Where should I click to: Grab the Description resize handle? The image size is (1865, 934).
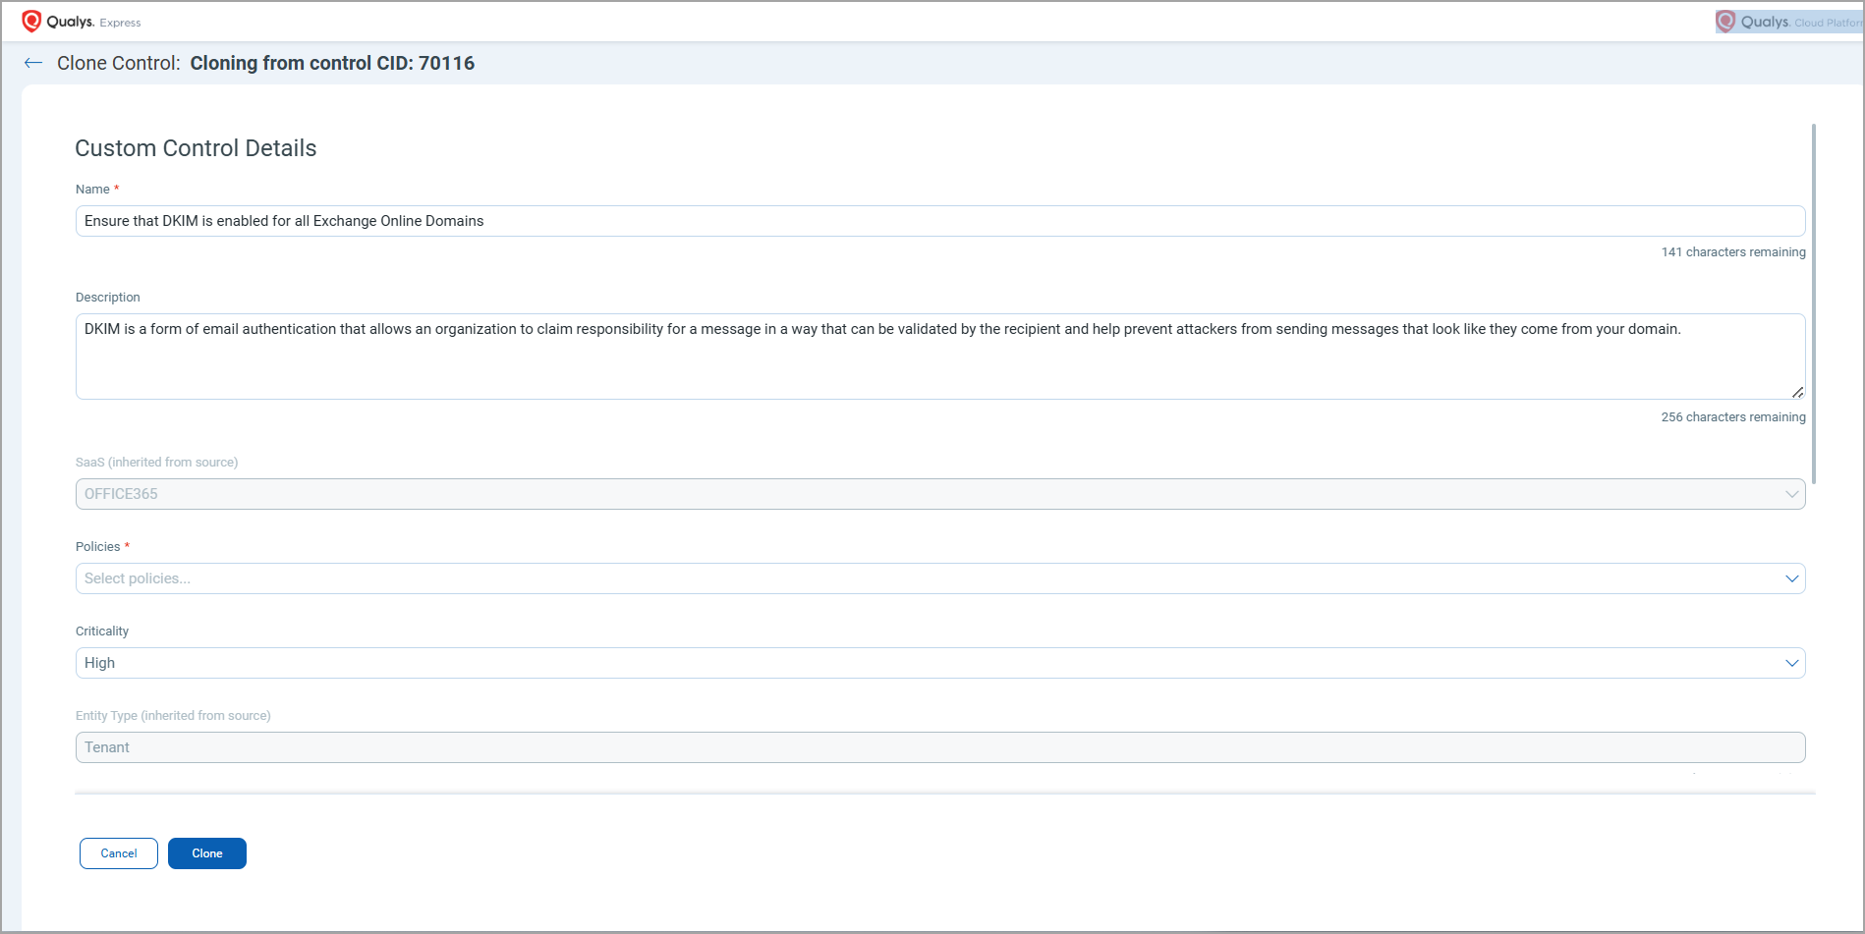tap(1797, 392)
